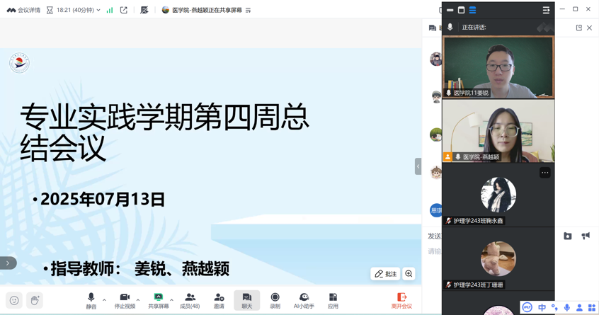
Task: Start recording with the 录制 icon
Action: (x=275, y=300)
